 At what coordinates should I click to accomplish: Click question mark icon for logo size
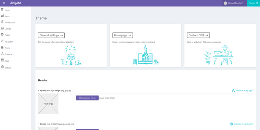(233, 91)
